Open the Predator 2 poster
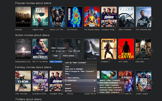Viewport: 162px width, 101px height. pyautogui.click(x=109, y=49)
